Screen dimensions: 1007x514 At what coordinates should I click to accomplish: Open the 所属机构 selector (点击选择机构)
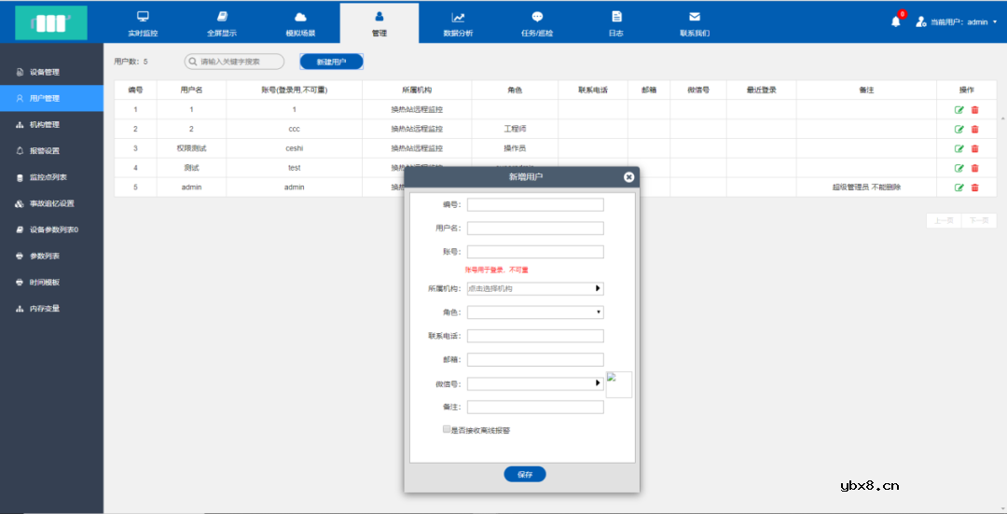point(535,288)
